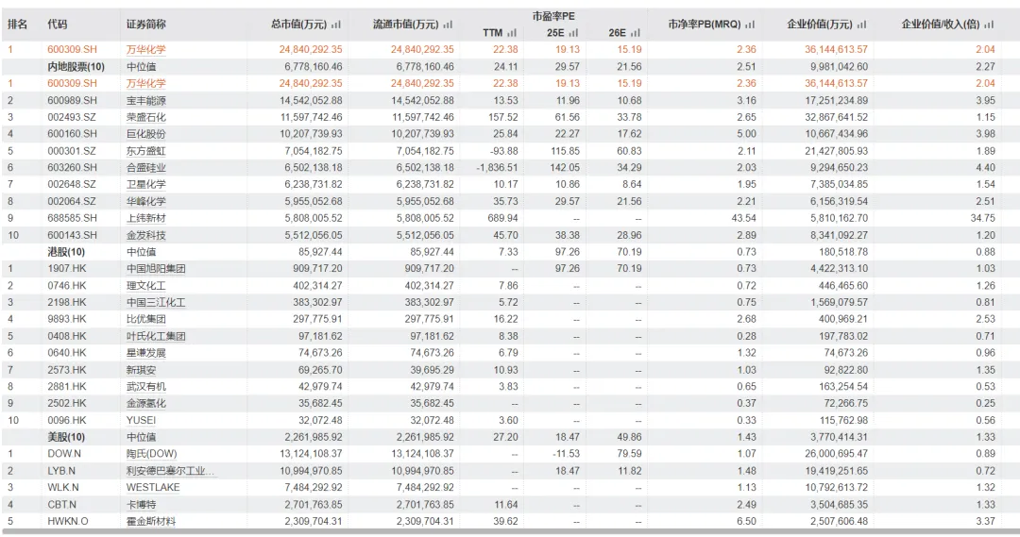Click the 25E value 115.85

[x=565, y=151]
